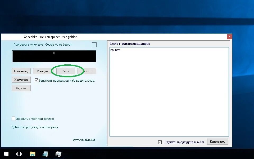Close the Speechka window
This screenshot has width=254, height=159.
coord(229,37)
